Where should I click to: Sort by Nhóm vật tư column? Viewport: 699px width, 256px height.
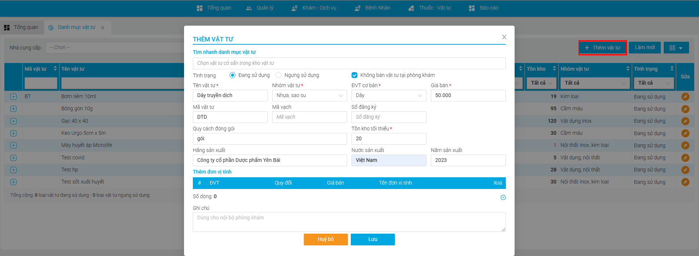click(628, 69)
